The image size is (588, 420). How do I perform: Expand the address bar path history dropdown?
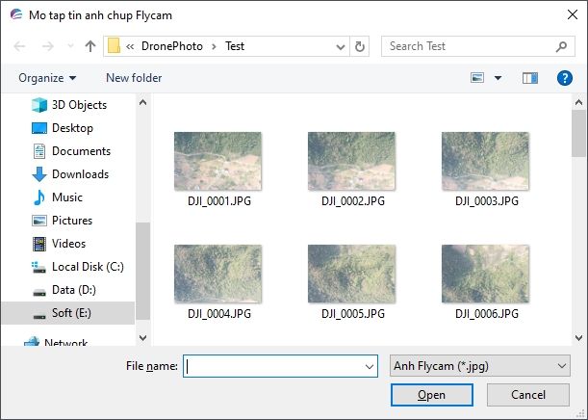(341, 46)
